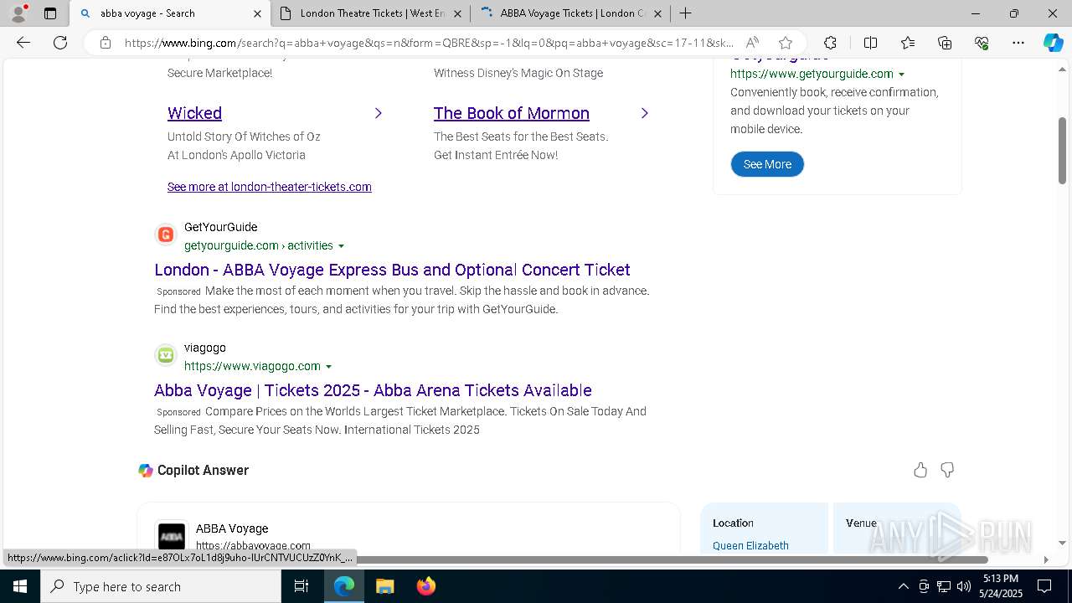This screenshot has width=1072, height=603.
Task: Open Settings and more ellipsis
Action: point(1018,43)
